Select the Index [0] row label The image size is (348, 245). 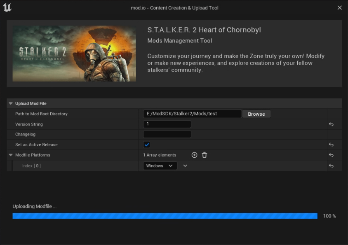(x=31, y=166)
